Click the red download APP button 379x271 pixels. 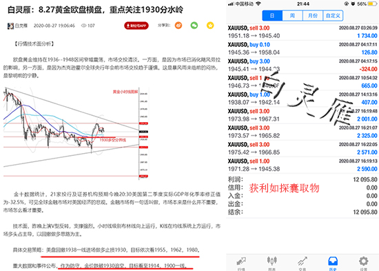pos(136,26)
